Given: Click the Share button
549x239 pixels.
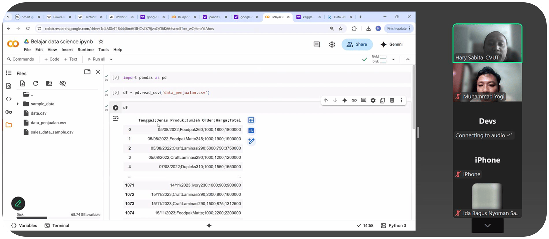Looking at the screenshot, I should [x=357, y=44].
